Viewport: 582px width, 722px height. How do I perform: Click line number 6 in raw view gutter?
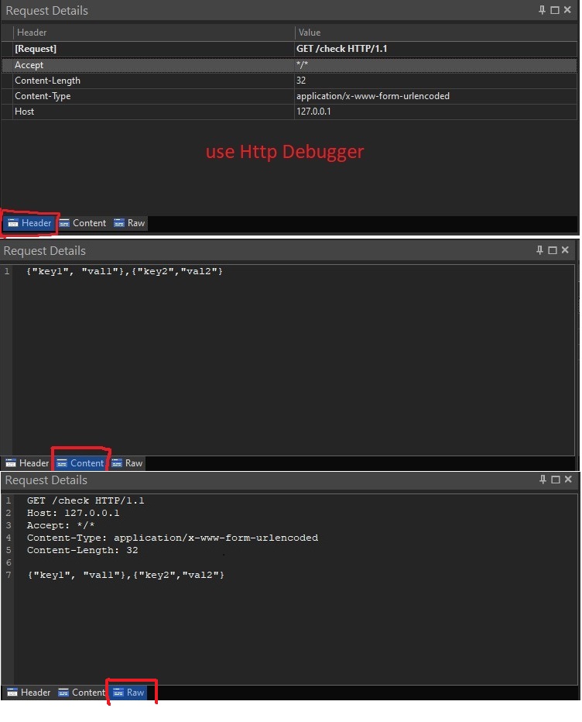tap(9, 562)
